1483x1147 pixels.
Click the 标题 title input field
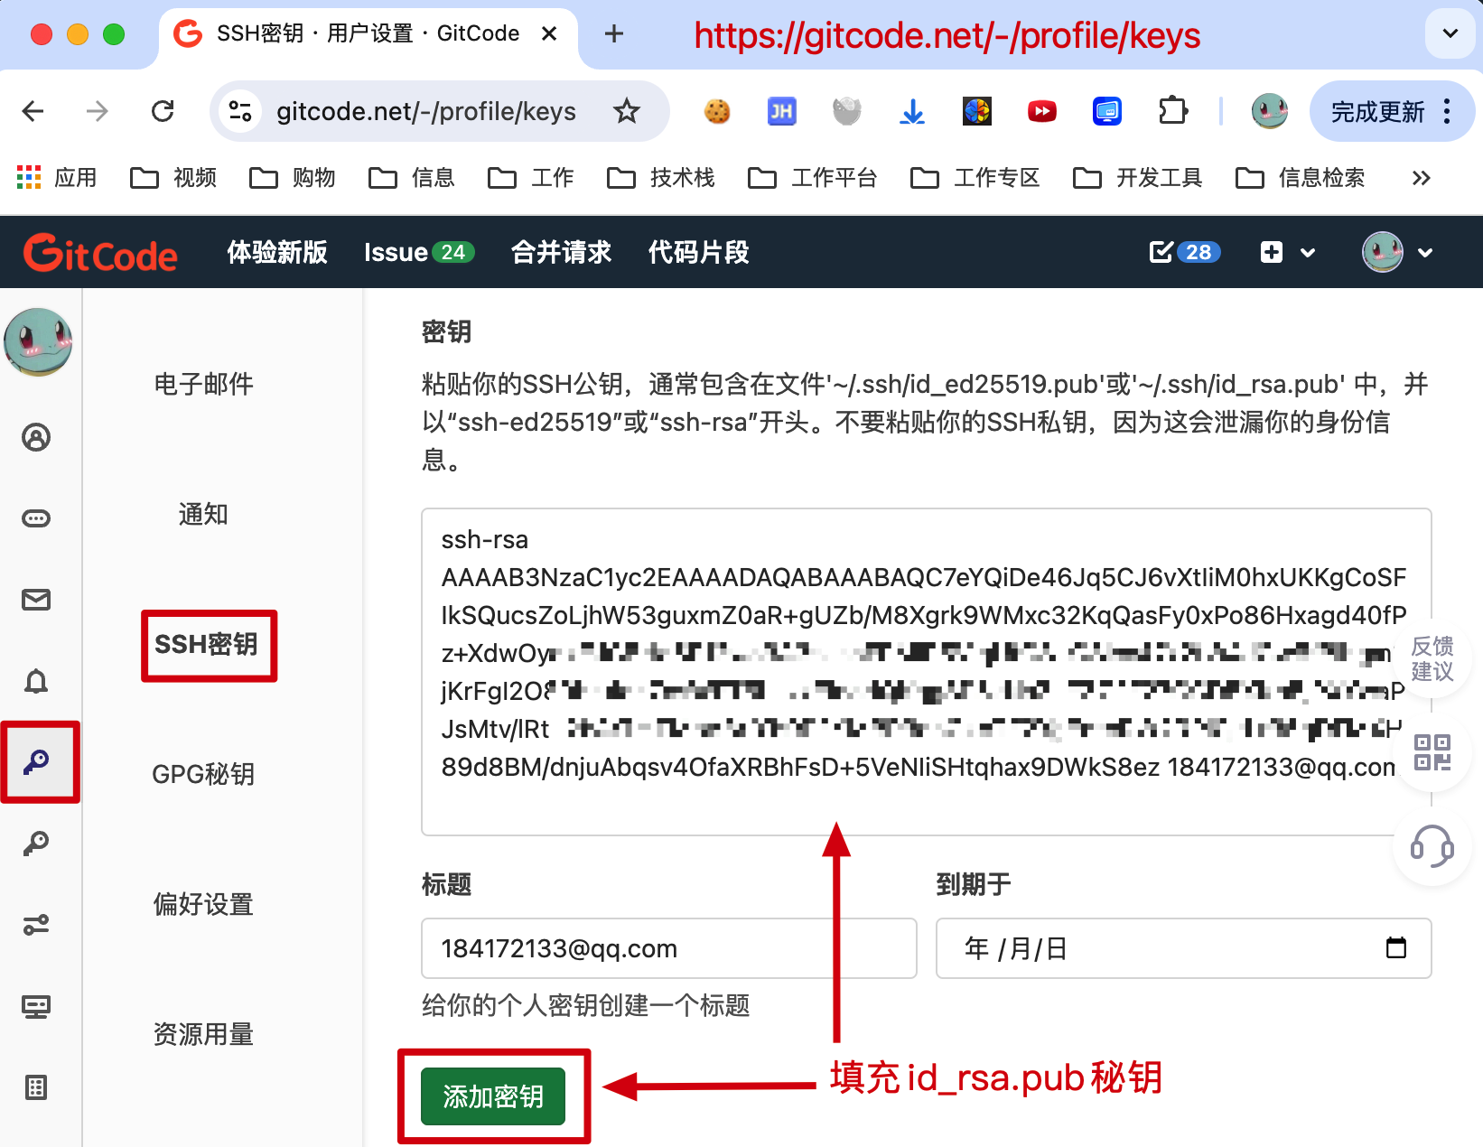(x=668, y=948)
